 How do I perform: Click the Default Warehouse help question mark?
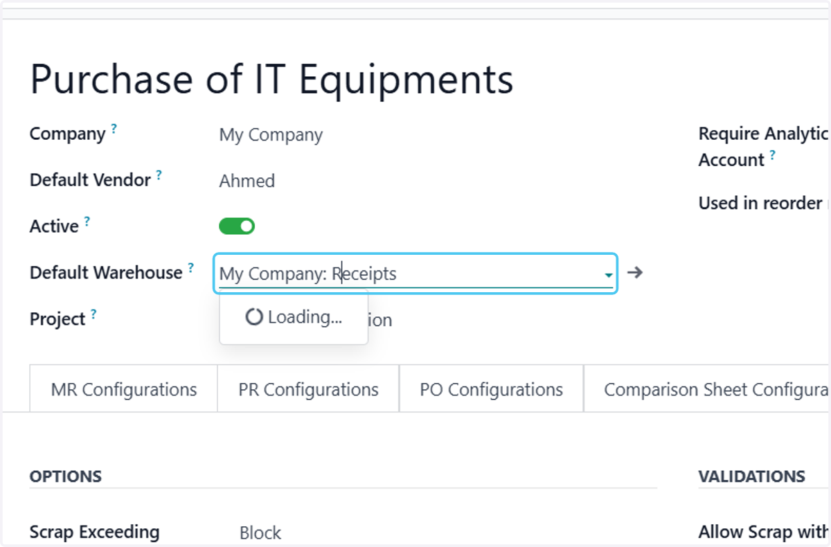click(190, 268)
